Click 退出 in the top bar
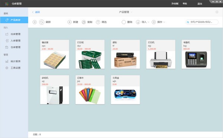Viewport: 223px width, 138px height. click(200, 4)
